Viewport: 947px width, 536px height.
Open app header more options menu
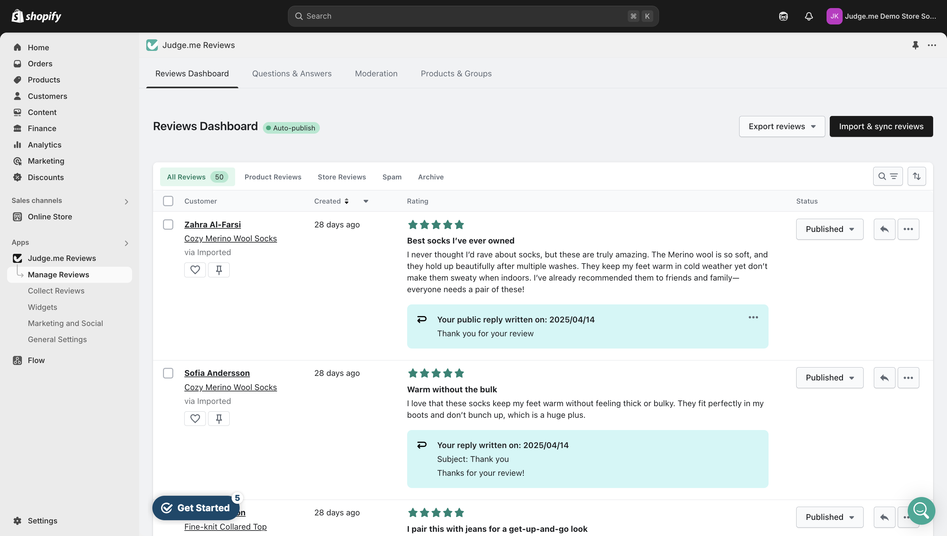point(932,45)
